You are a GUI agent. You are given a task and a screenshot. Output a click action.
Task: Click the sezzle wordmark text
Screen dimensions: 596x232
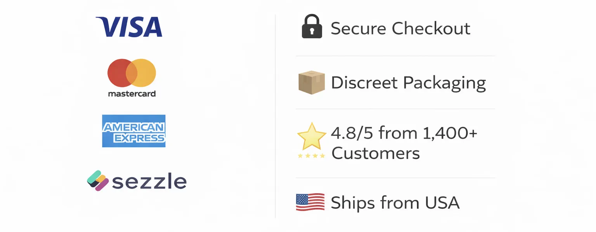pyautogui.click(x=149, y=182)
